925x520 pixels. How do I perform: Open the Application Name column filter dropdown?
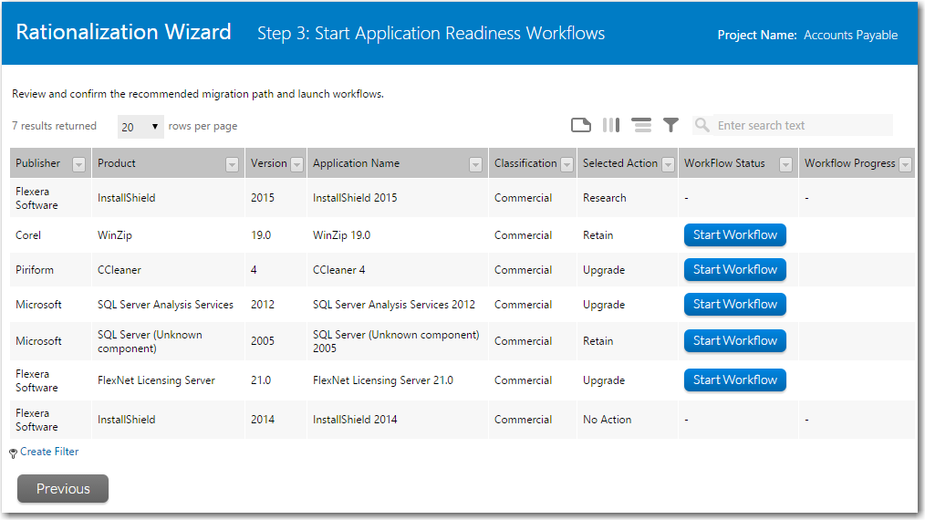point(475,165)
